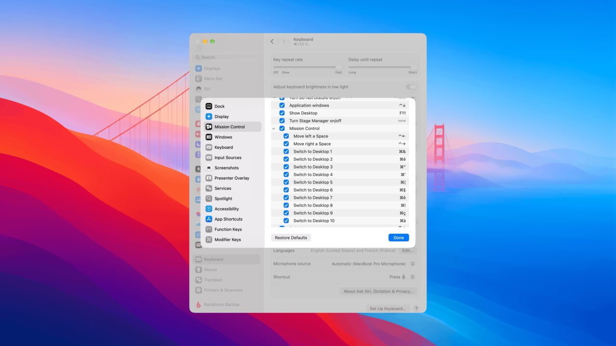Click the Delay until repeat slider

[x=383, y=67]
